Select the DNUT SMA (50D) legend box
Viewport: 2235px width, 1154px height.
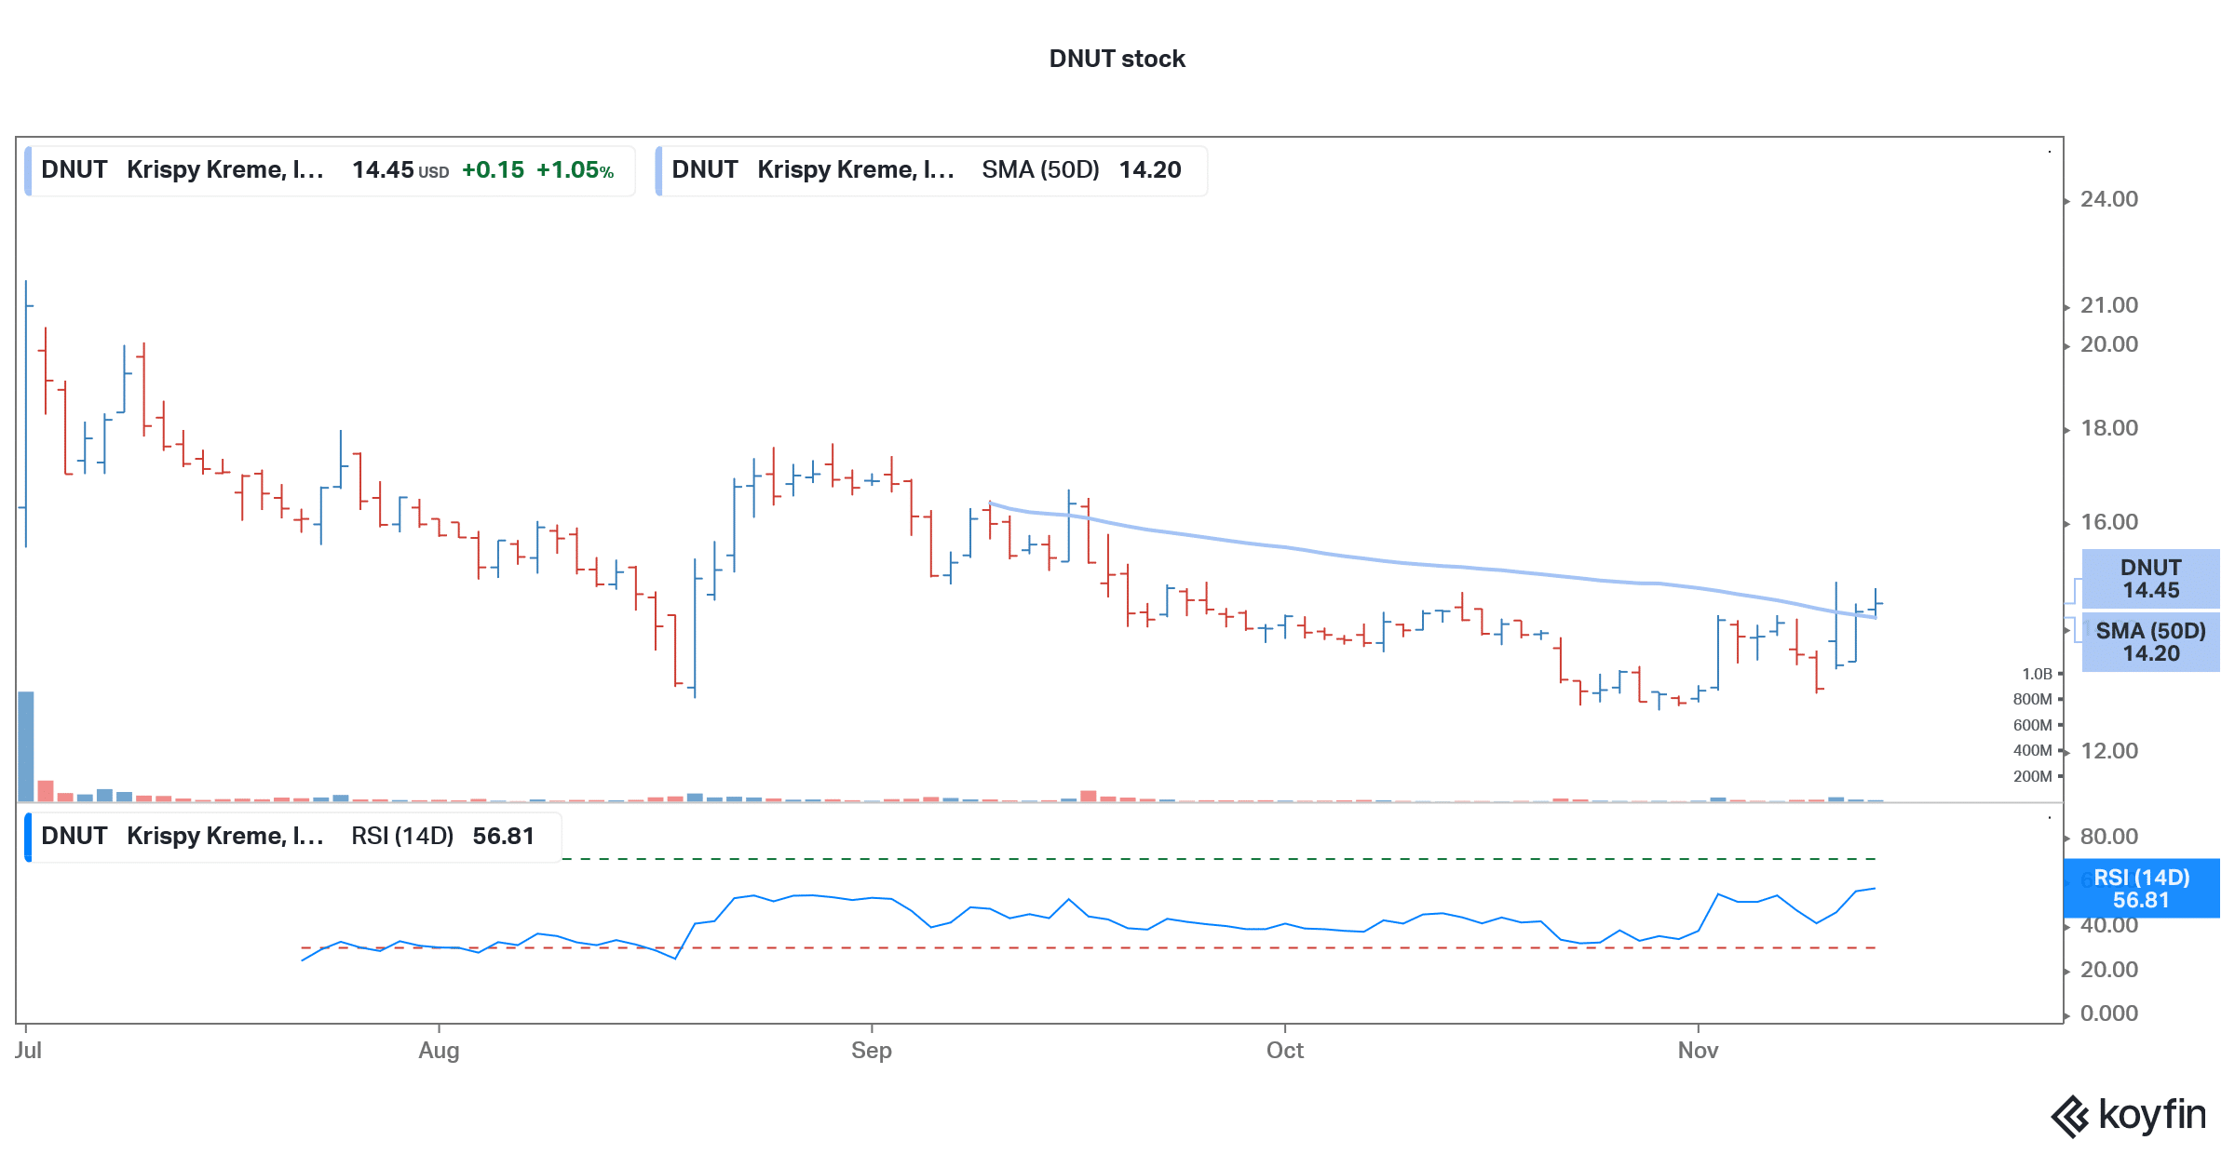click(931, 170)
